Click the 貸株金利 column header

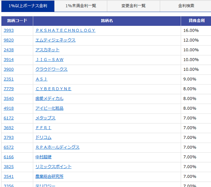tap(196, 21)
